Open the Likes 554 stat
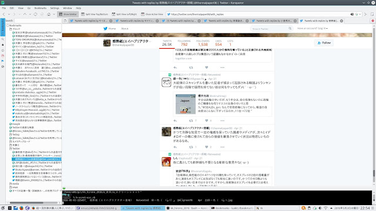Image resolution: width=376 pixels, height=211 pixels. [219, 43]
